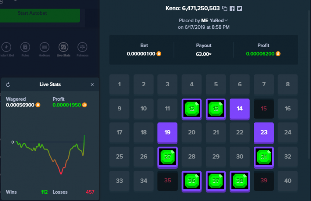Select the winning gem tile 12

tap(192, 109)
